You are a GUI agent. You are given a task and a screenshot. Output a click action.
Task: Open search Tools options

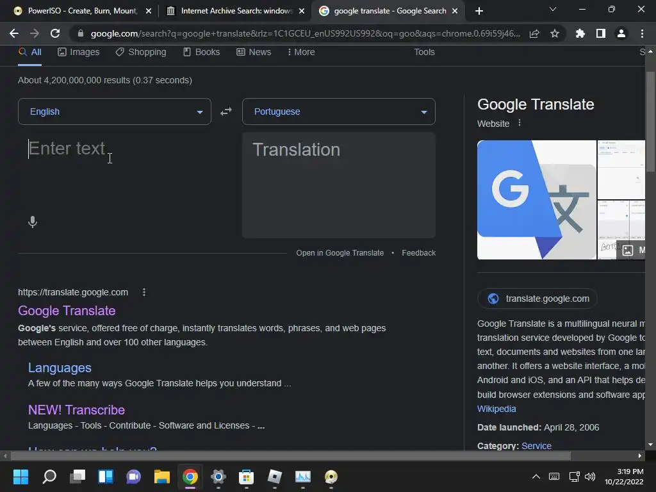click(x=424, y=52)
